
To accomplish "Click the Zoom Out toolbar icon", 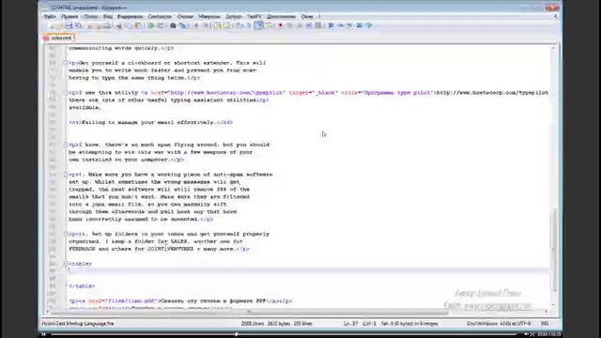I will 206,25.
